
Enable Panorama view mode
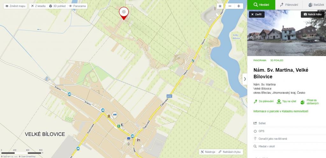tap(77, 6)
